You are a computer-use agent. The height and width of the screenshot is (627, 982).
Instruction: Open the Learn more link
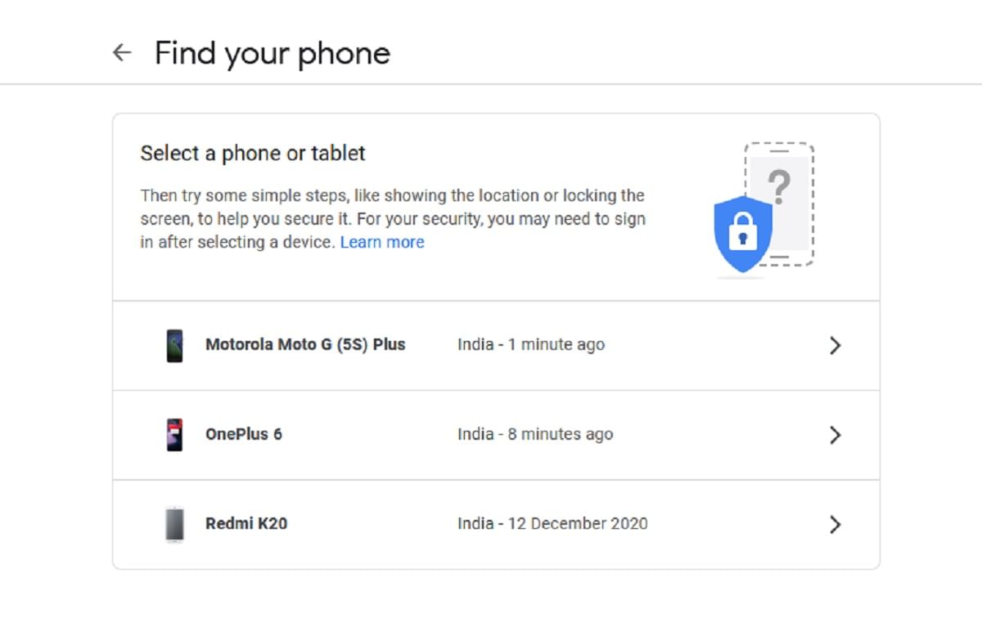tap(382, 242)
